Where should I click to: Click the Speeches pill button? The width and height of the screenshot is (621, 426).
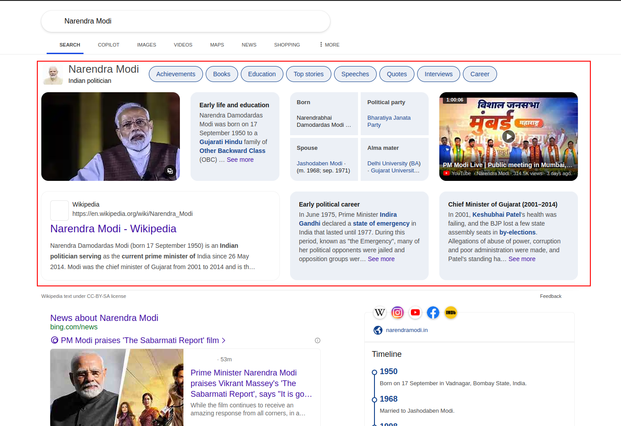(x=355, y=74)
